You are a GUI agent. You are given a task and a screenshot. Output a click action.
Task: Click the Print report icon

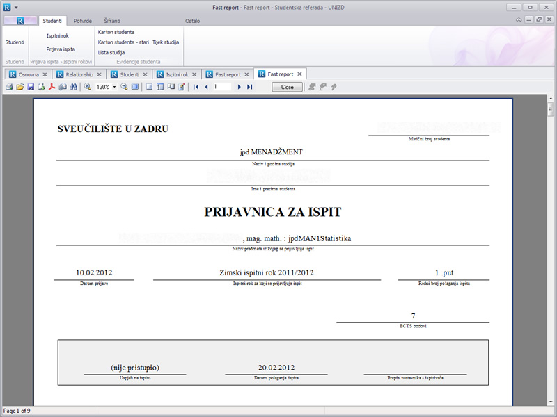[9, 87]
